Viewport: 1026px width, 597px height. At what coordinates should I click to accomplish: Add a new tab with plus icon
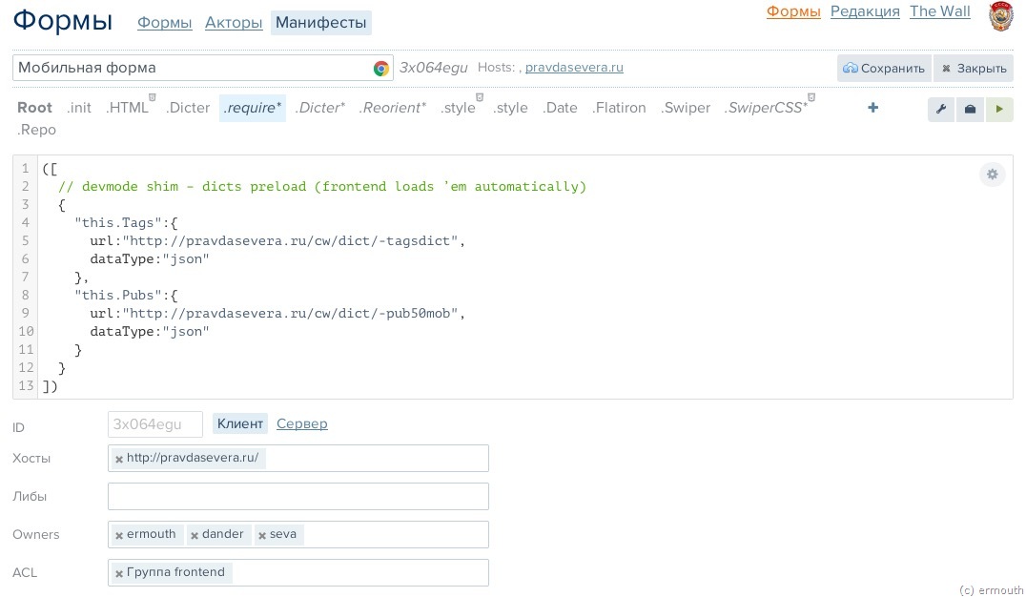872,108
